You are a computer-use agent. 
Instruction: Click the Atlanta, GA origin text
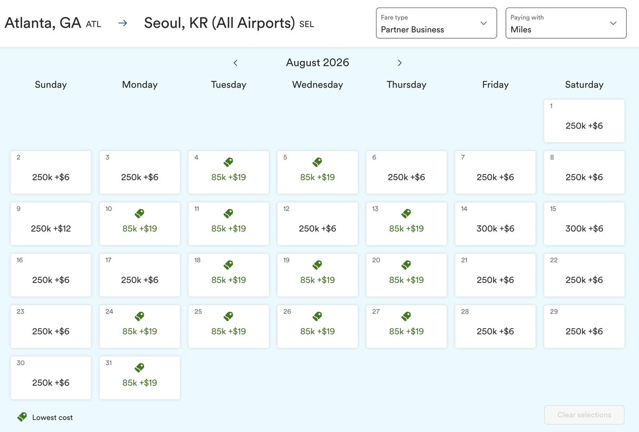(43, 23)
